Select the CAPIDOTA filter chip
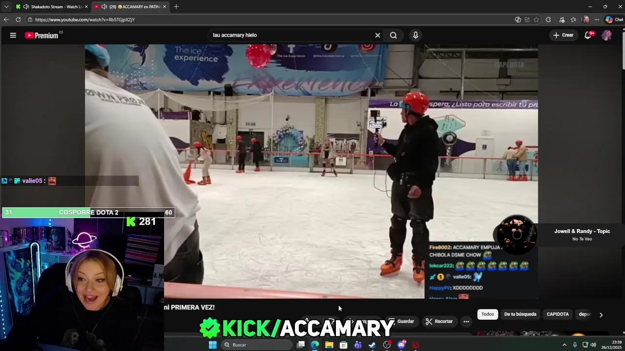Viewport: 625px width, 351px height. tap(558, 314)
